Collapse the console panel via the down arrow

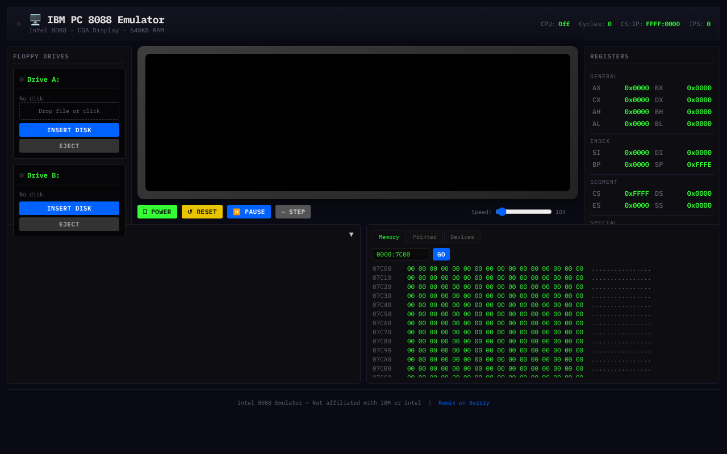point(352,234)
